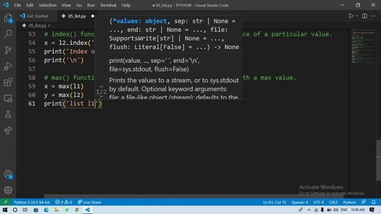Click ENG input language indicator
The image size is (381, 214).
(343, 210)
